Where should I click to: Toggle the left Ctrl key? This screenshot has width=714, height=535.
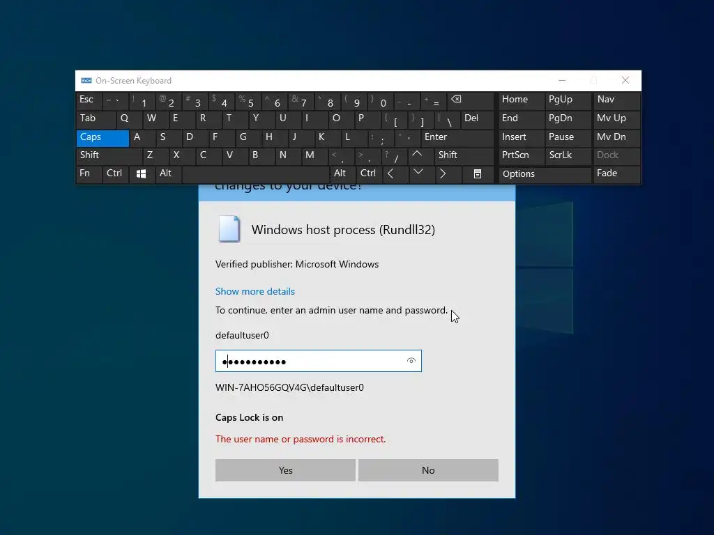tap(115, 174)
